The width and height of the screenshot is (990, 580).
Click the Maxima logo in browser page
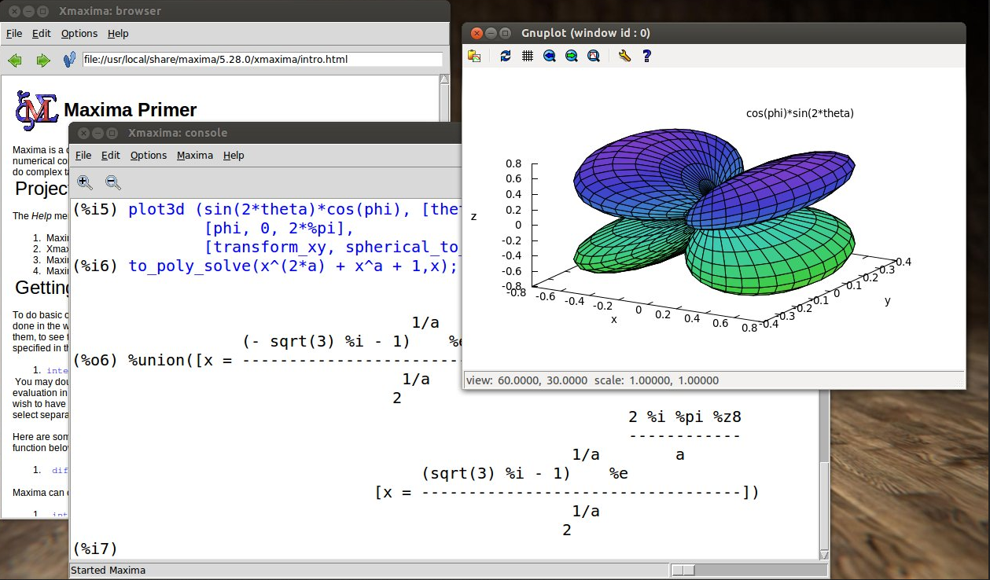[x=37, y=110]
